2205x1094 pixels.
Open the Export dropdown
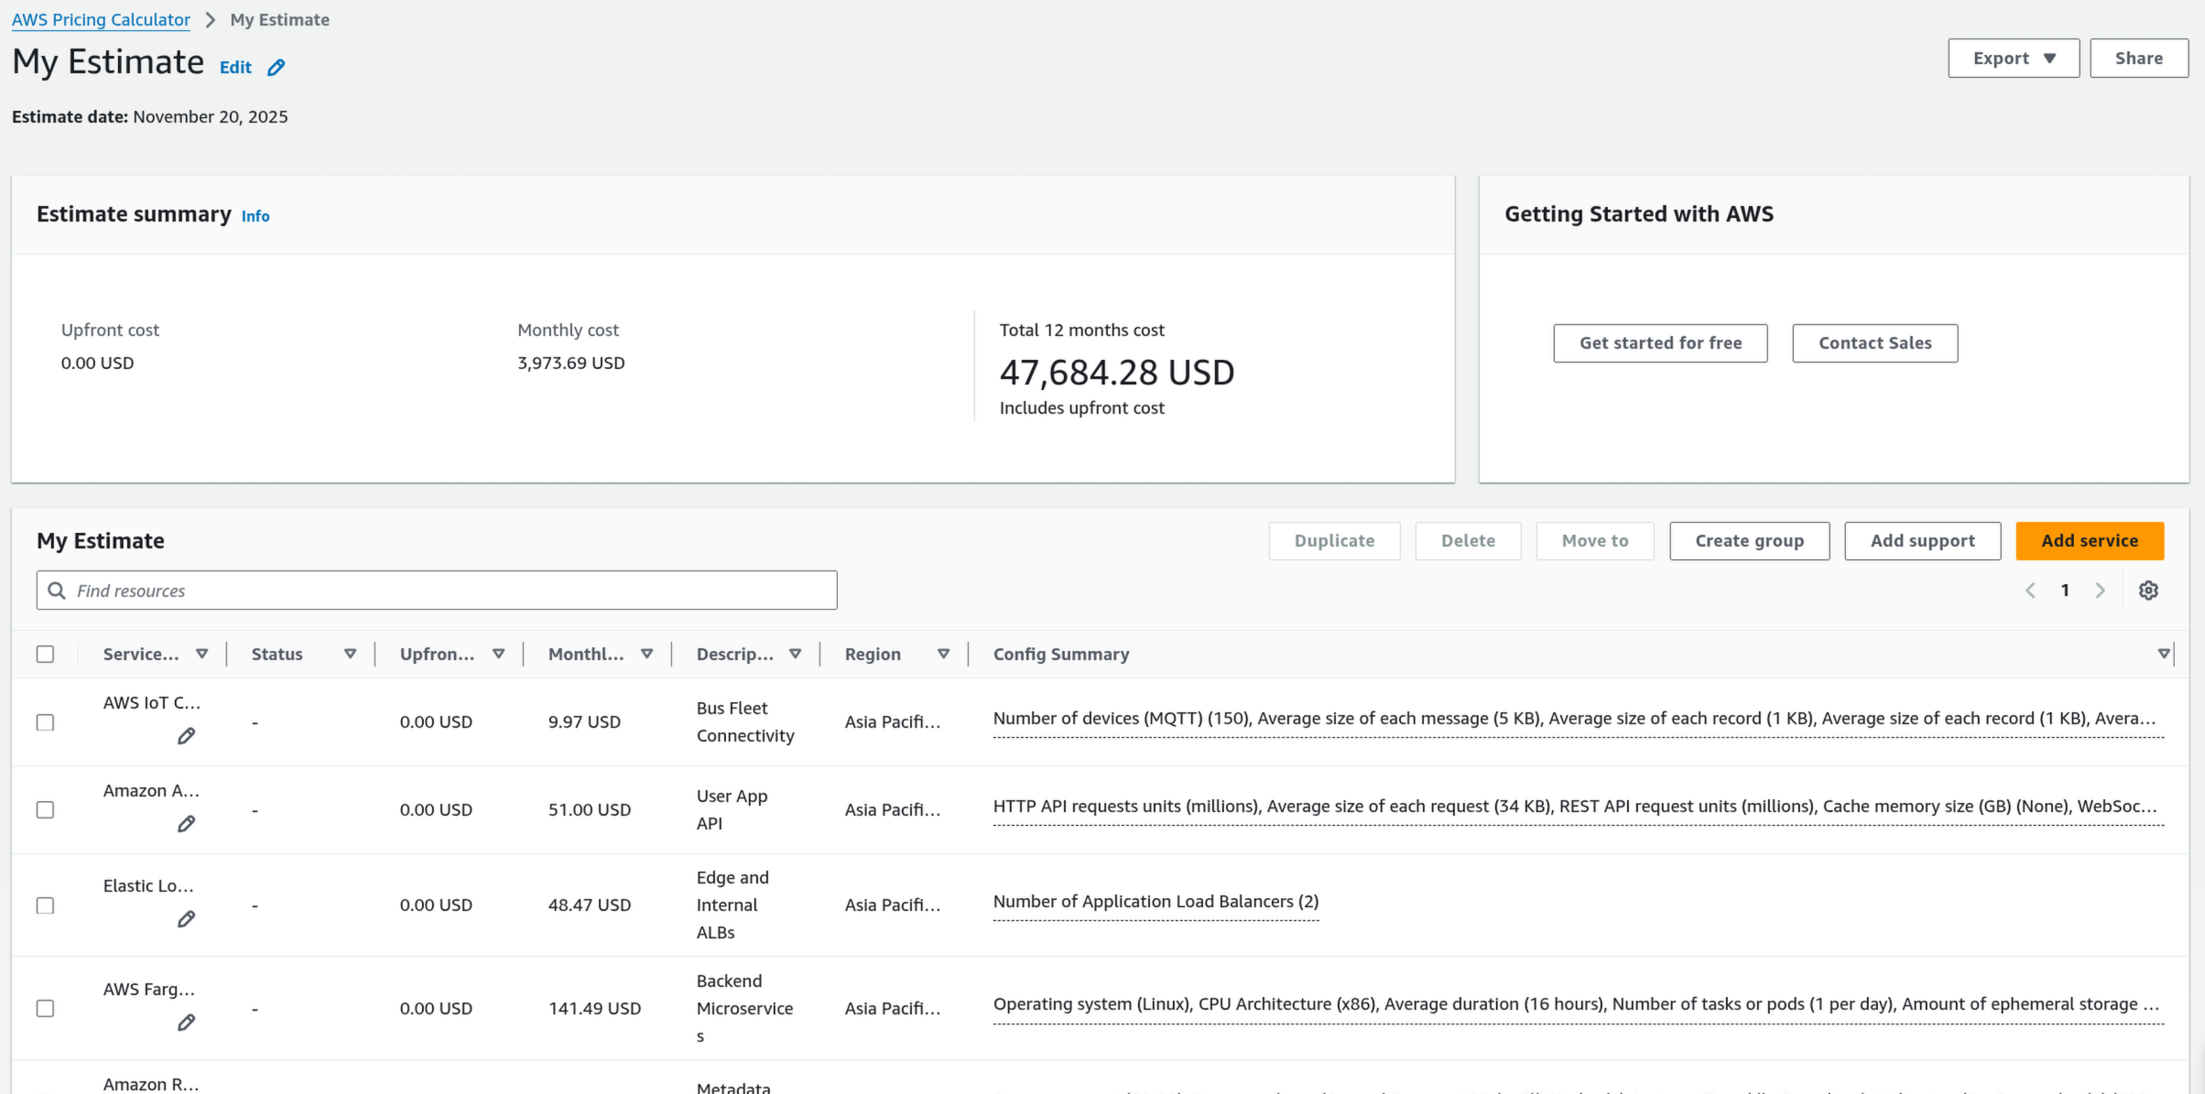pos(2013,58)
